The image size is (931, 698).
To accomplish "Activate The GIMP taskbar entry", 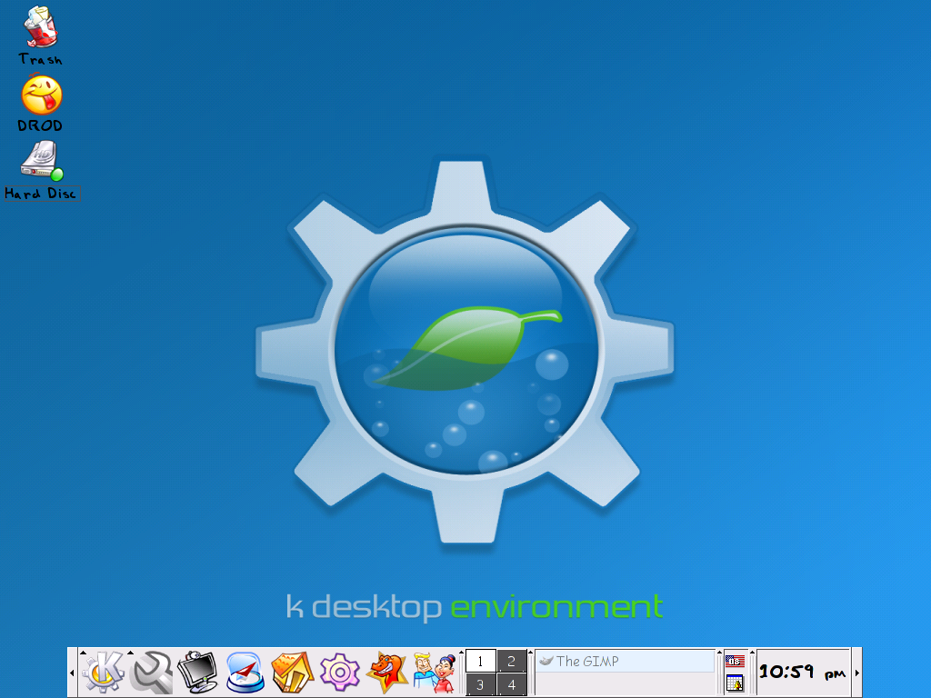I will pyautogui.click(x=625, y=662).
